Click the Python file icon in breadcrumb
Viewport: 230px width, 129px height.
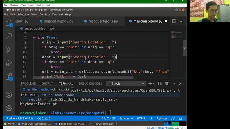click(x=22, y=29)
